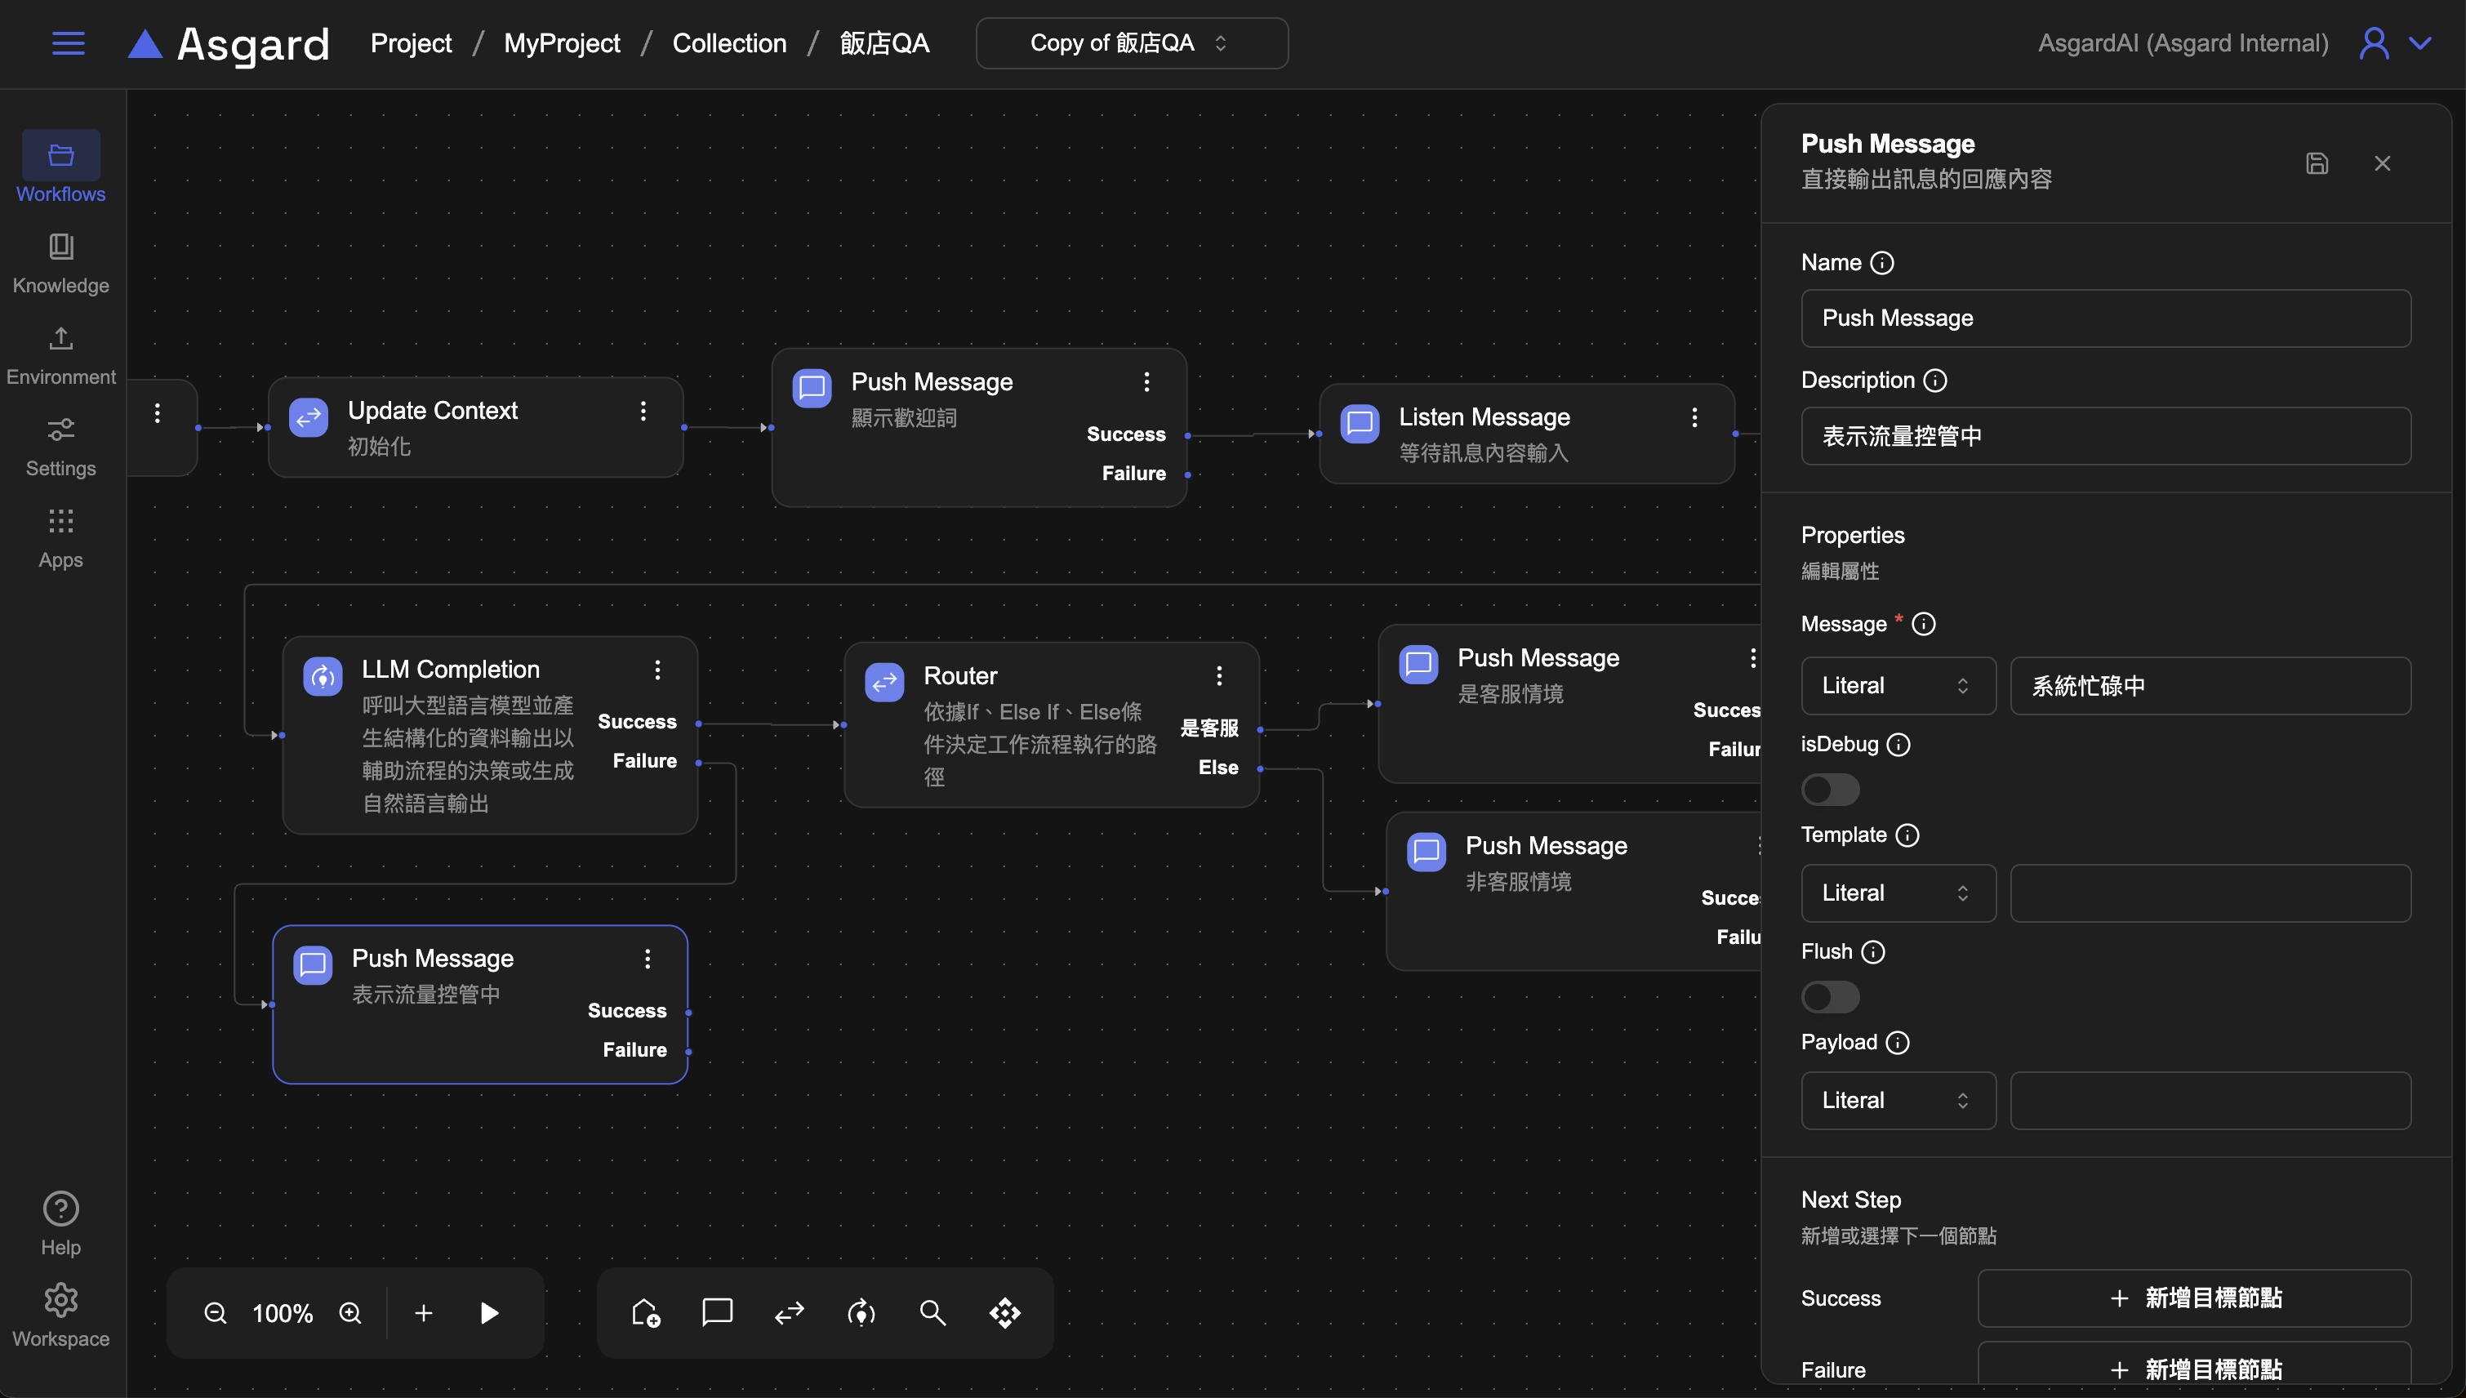Add a message node from bottom toolbar

pyautogui.click(x=717, y=1311)
